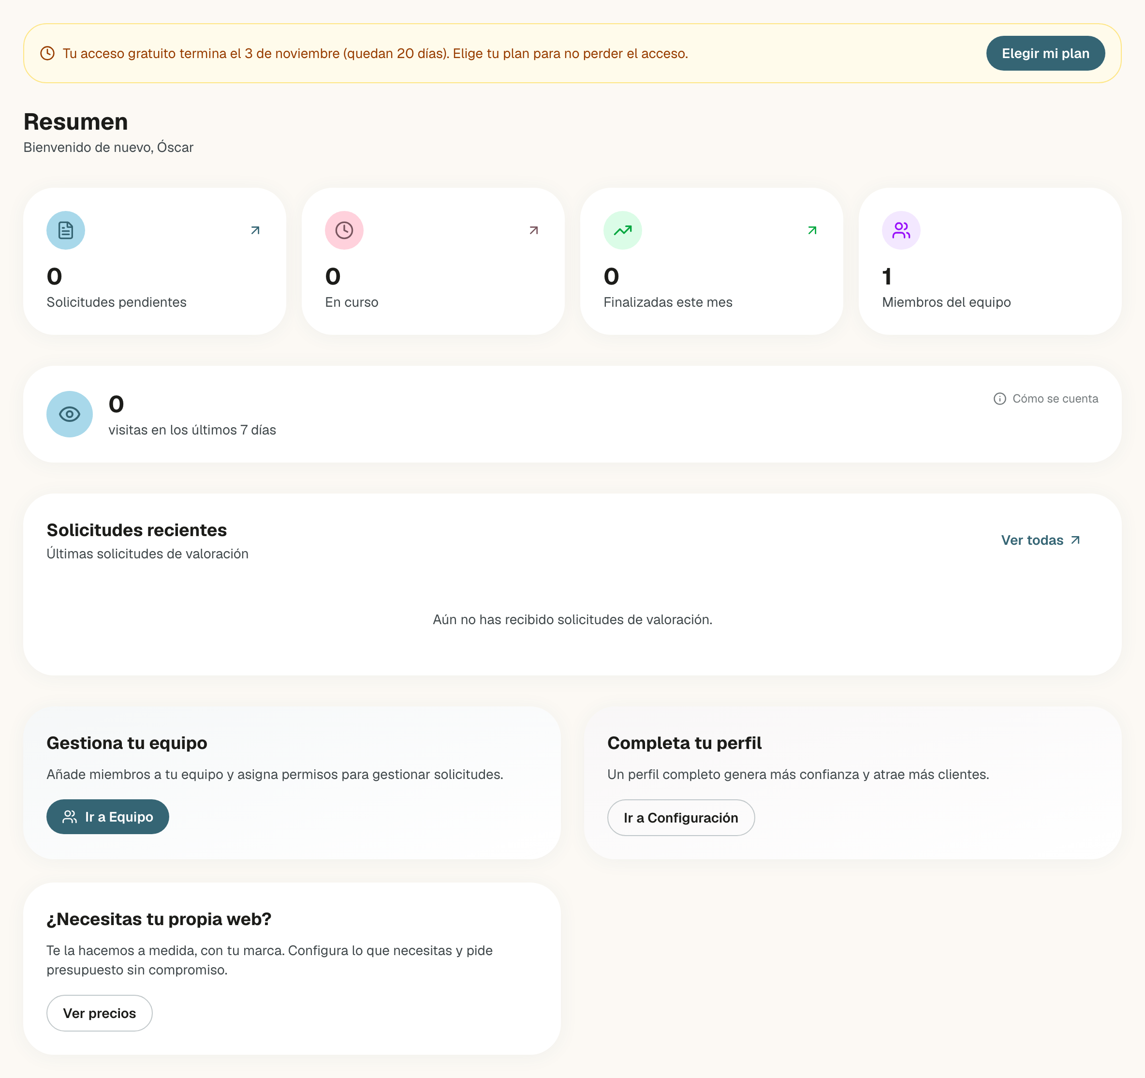Click the trial expiry banner message text
This screenshot has height=1078, width=1145.
coord(375,54)
